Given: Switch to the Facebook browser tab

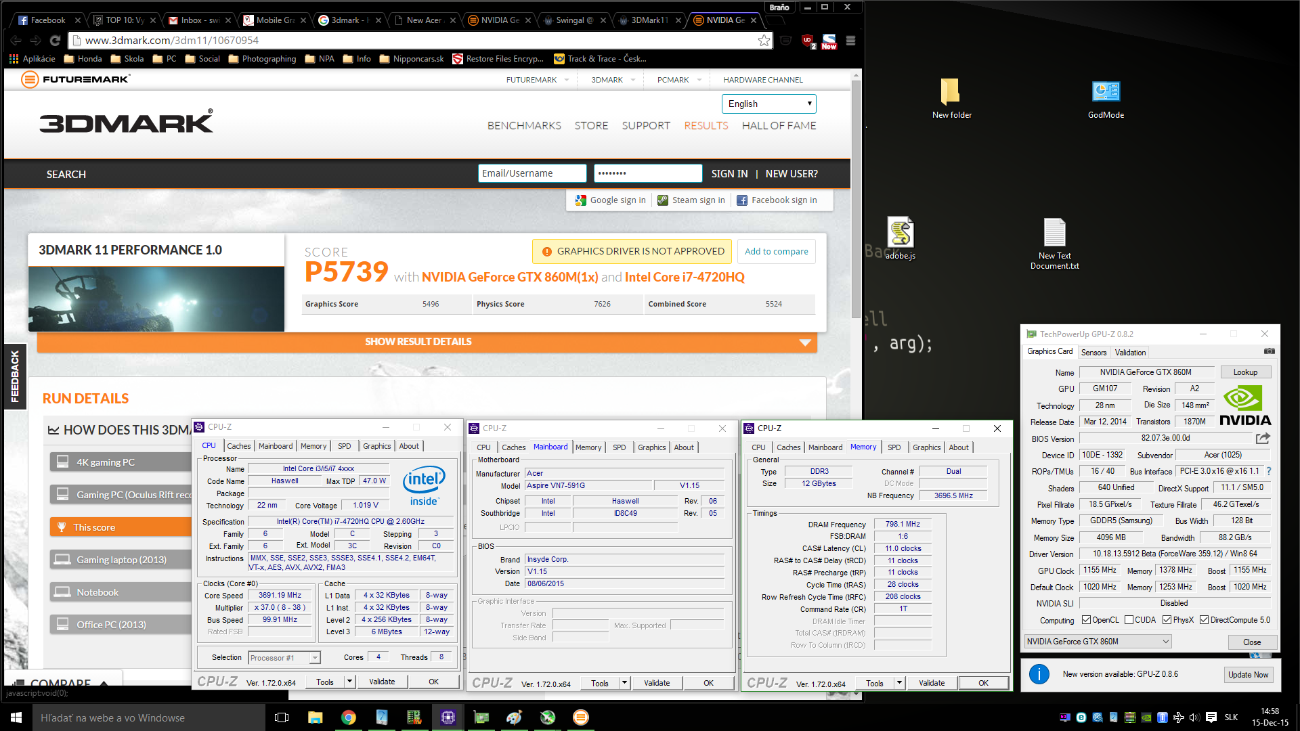Looking at the screenshot, I should (x=47, y=20).
